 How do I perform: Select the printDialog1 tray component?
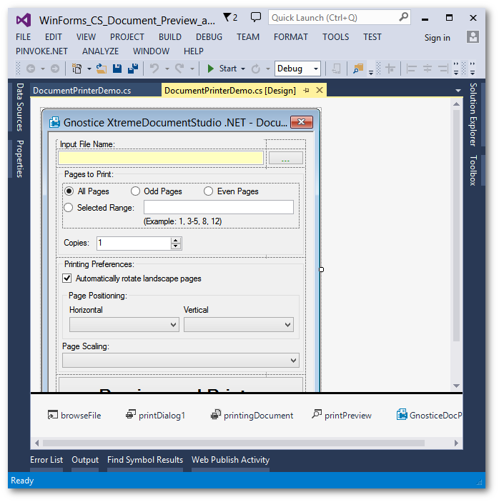click(x=155, y=415)
